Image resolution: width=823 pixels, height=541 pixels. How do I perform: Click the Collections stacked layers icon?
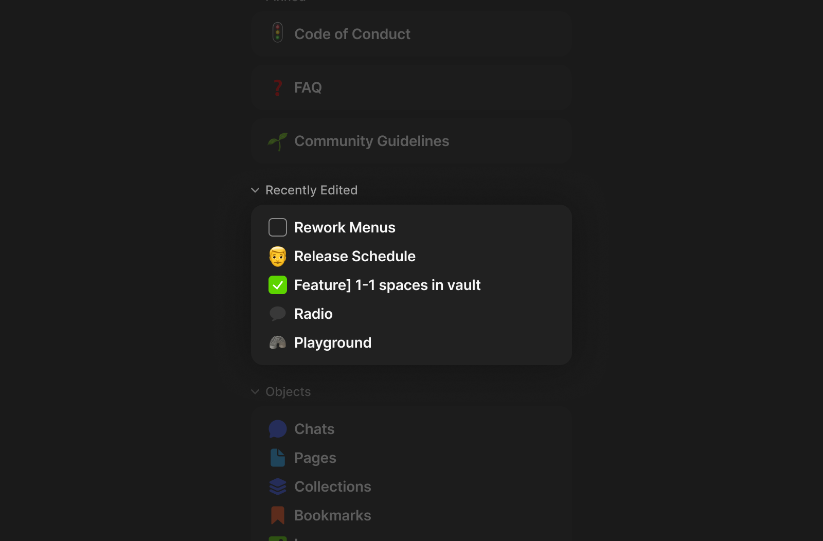[x=278, y=486]
